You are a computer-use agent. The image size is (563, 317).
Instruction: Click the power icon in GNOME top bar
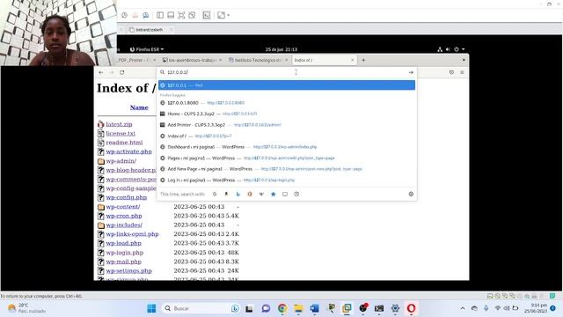tap(457, 49)
